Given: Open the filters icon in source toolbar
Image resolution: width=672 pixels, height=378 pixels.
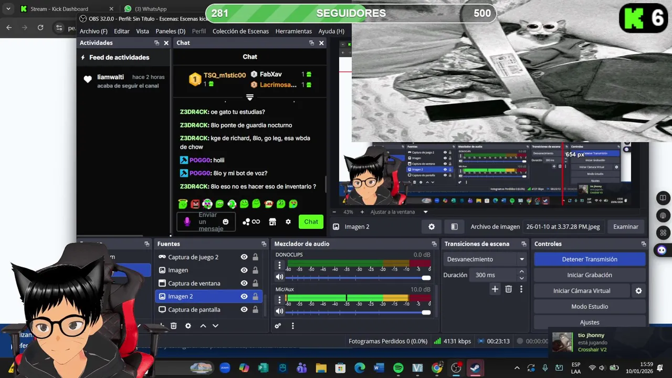Looking at the screenshot, I should [455, 227].
